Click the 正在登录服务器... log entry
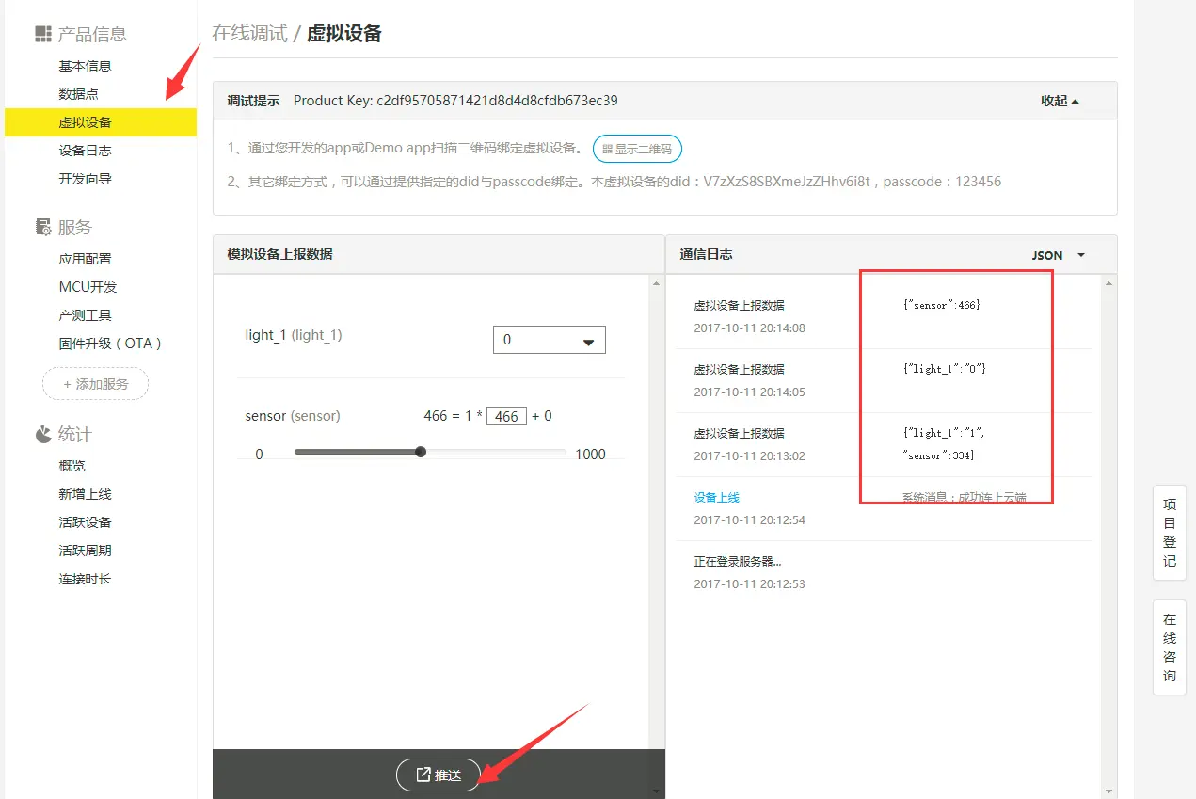The width and height of the screenshot is (1196, 799). click(x=738, y=562)
